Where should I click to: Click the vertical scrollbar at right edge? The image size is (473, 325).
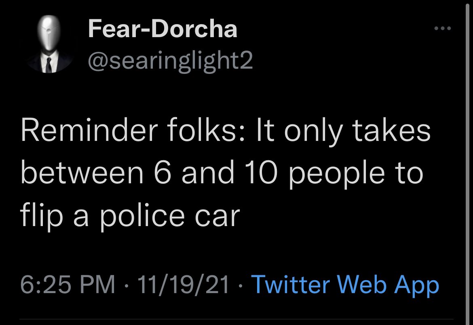[x=468, y=163]
